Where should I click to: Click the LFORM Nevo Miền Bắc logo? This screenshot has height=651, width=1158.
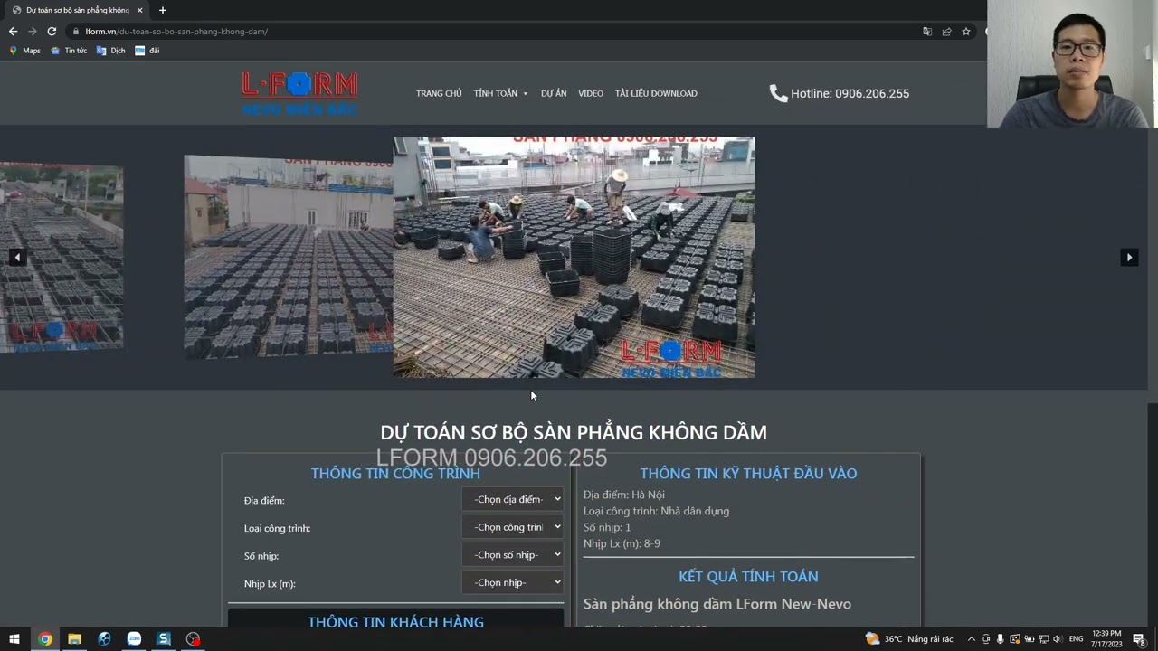click(299, 93)
